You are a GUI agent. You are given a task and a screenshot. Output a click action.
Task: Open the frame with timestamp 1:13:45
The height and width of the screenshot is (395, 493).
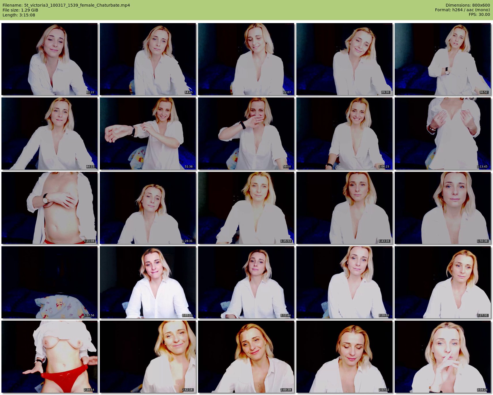point(443,133)
